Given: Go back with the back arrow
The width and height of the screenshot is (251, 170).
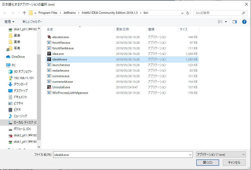Looking at the screenshot, I should [x=5, y=13].
